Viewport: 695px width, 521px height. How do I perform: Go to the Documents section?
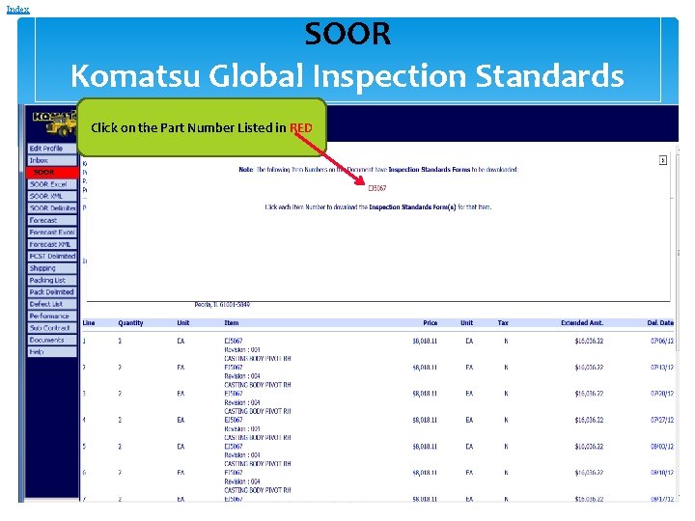(52, 341)
